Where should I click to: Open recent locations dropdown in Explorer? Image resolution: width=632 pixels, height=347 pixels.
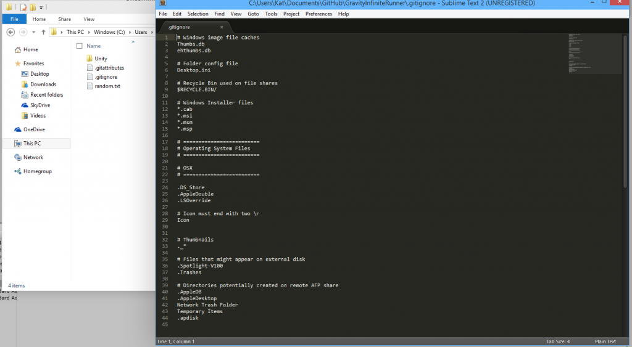[x=34, y=32]
